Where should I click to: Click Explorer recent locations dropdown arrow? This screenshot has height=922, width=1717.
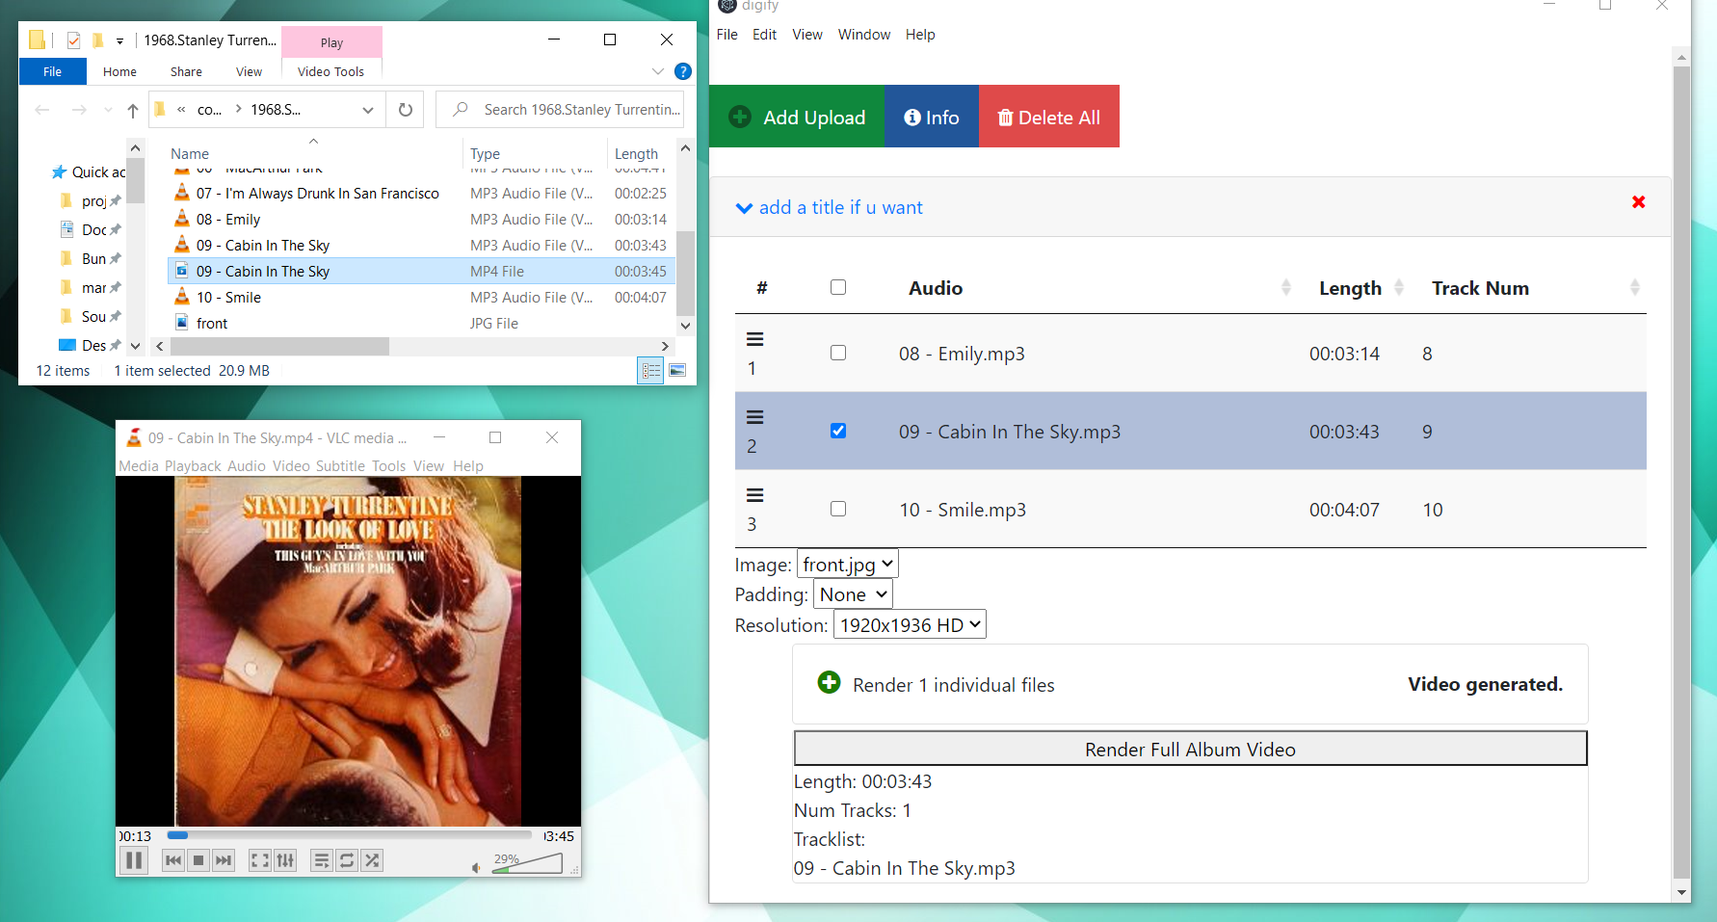point(108,110)
